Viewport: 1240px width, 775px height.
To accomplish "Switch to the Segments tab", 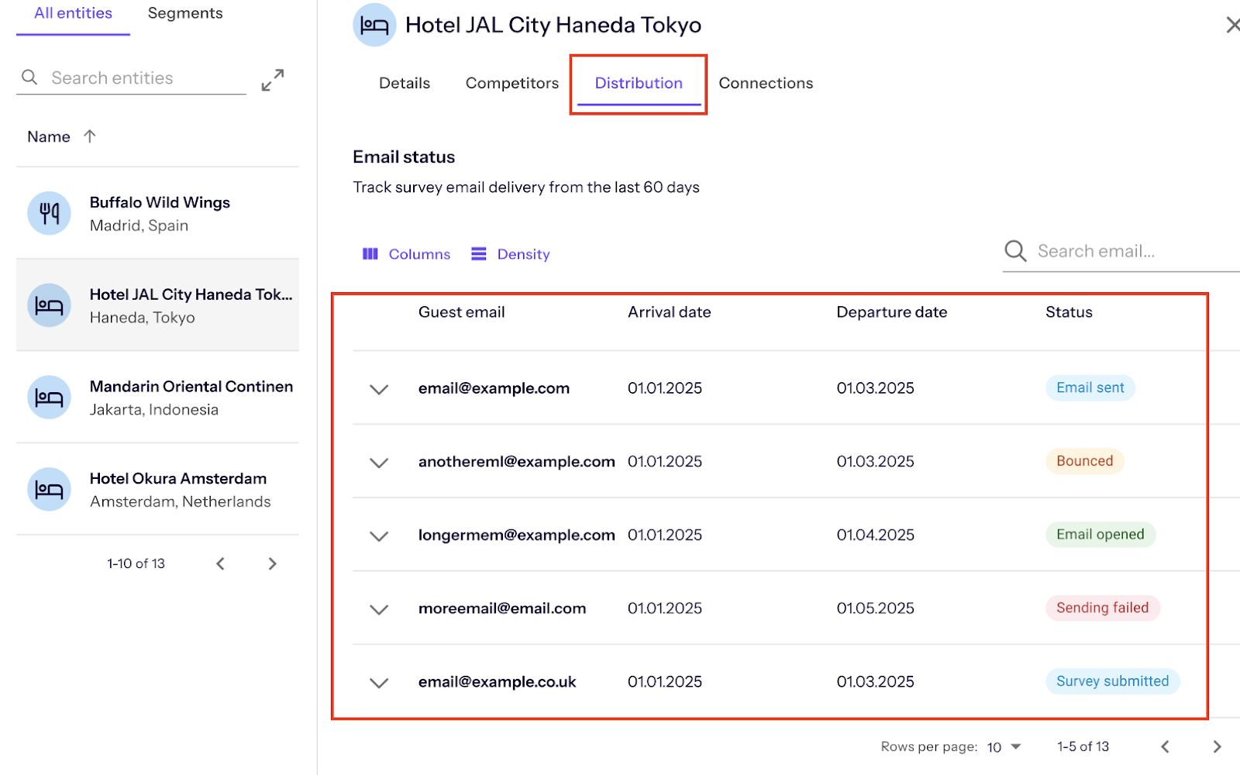I will [x=185, y=14].
